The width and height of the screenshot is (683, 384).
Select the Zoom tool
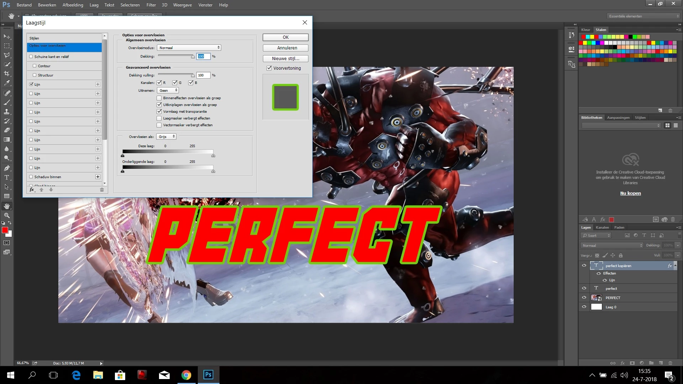tap(7, 215)
